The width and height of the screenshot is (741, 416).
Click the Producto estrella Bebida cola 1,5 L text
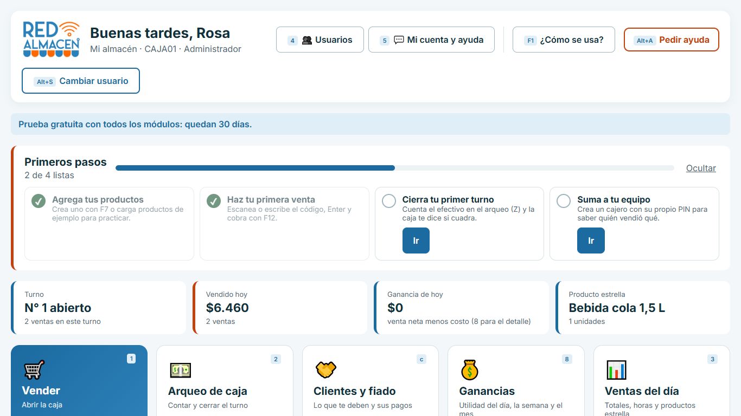coord(617,308)
